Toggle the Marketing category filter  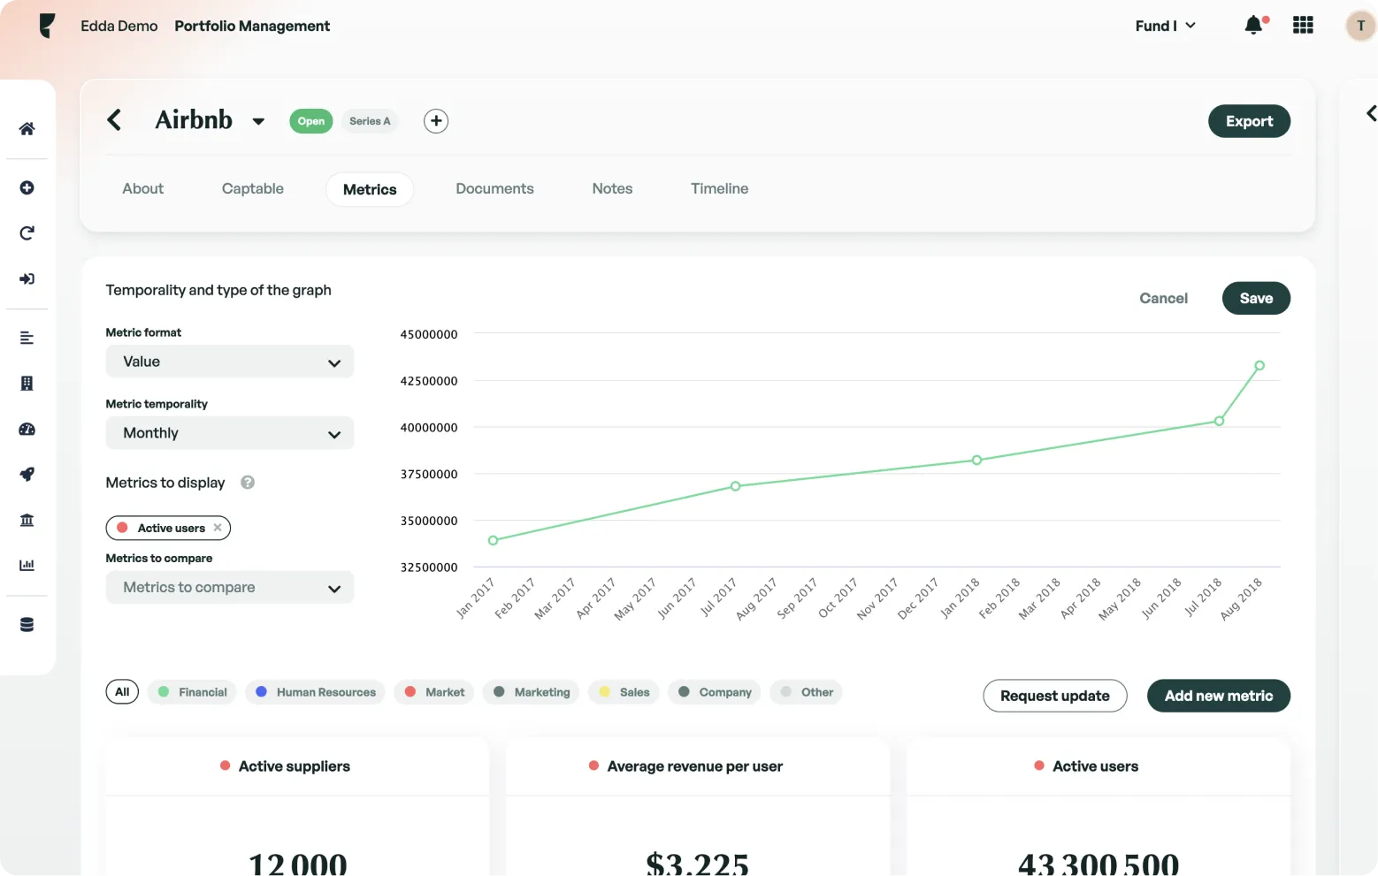point(531,692)
